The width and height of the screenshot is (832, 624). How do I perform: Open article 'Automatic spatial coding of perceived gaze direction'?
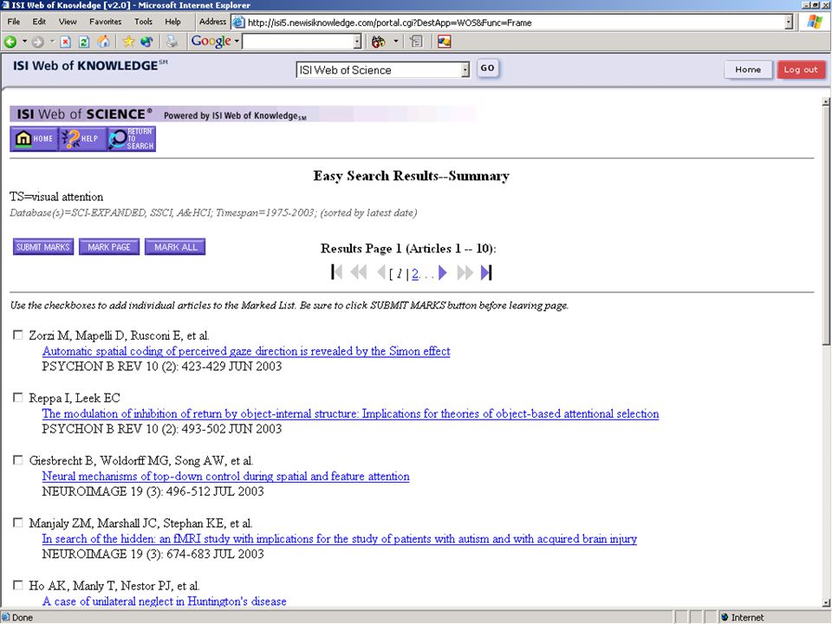tap(246, 351)
